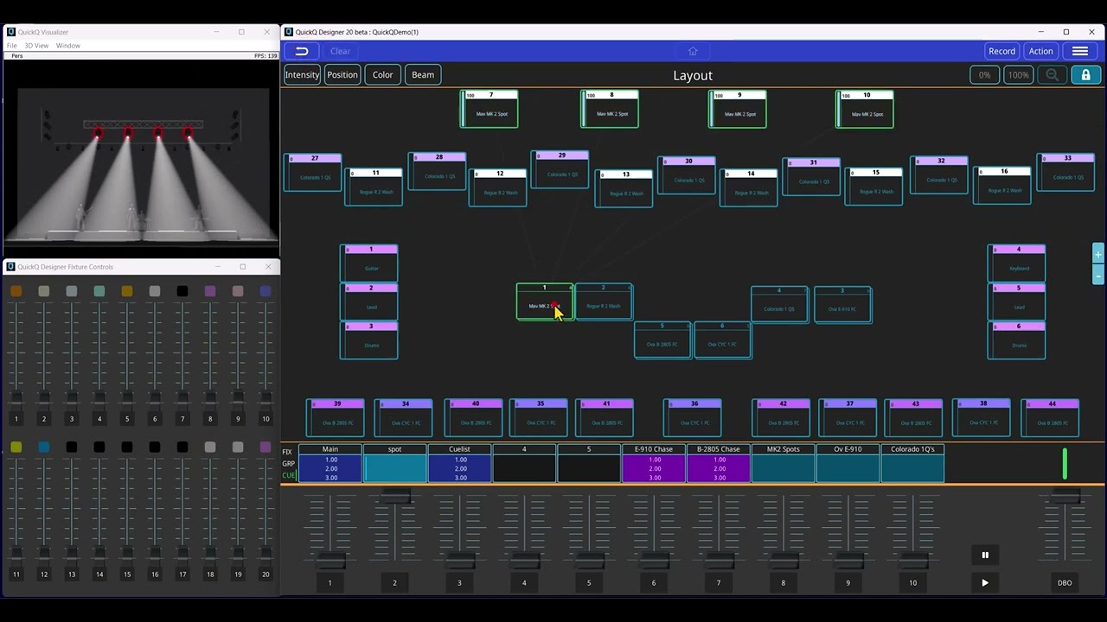
Task: Select group tile 5 Ova B 2805 FC
Action: [662, 340]
